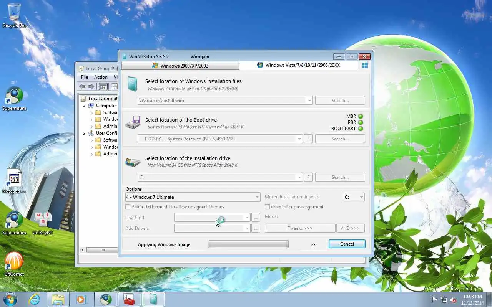Collapse User Configuration tree node
This screenshot has height=307, width=492.
(x=85, y=133)
